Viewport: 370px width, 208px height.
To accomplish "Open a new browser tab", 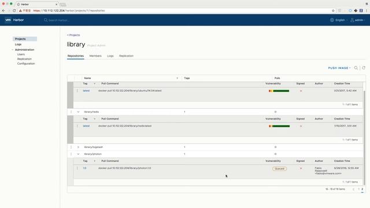I will coord(63,5).
